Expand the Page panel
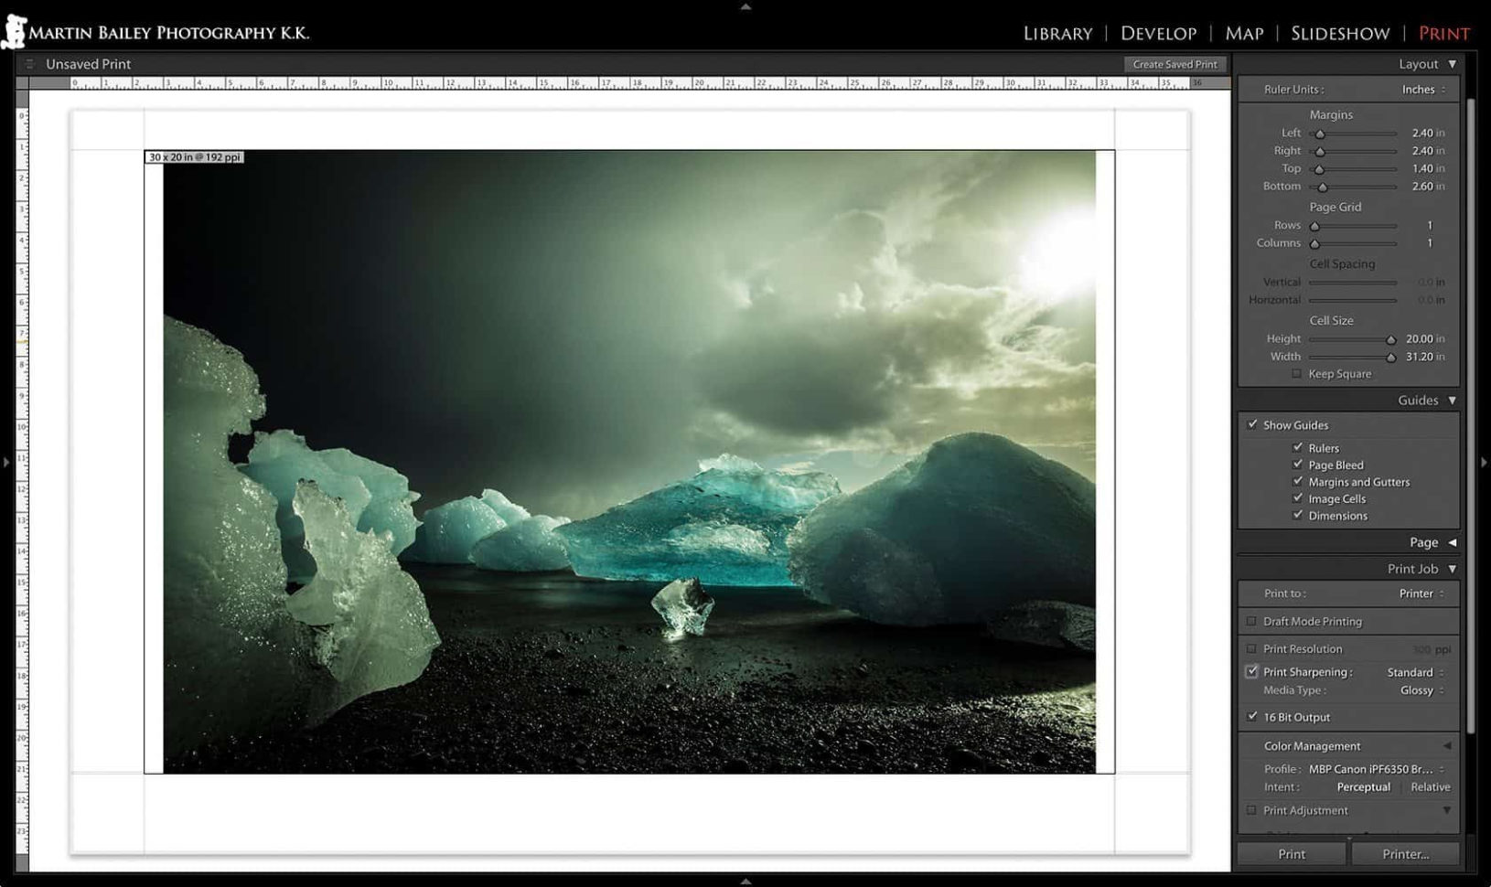This screenshot has height=887, width=1491. coord(1452,542)
